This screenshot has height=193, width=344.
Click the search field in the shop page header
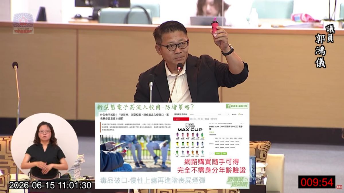point(210,114)
